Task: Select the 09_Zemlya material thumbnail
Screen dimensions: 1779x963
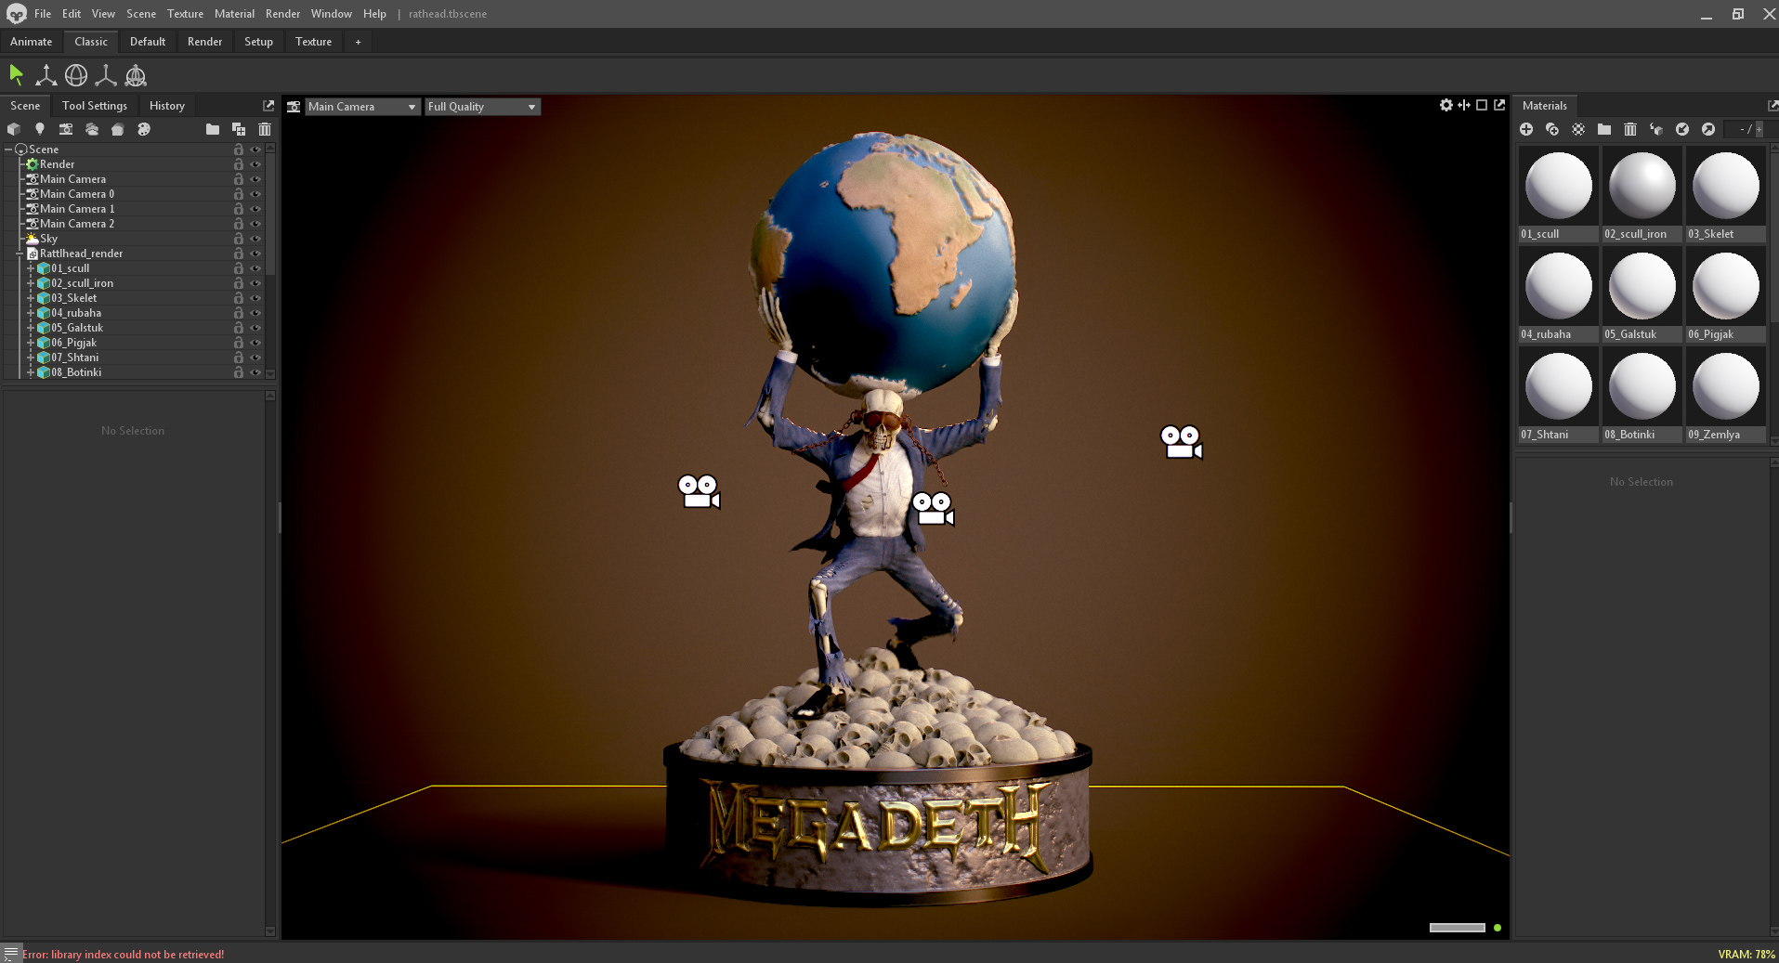Action: click(x=1725, y=395)
